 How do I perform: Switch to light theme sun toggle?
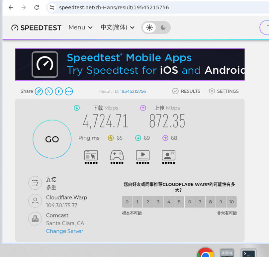point(149,28)
